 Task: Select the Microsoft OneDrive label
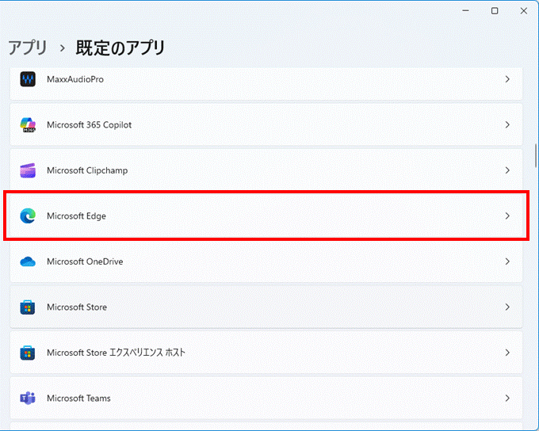pos(85,261)
